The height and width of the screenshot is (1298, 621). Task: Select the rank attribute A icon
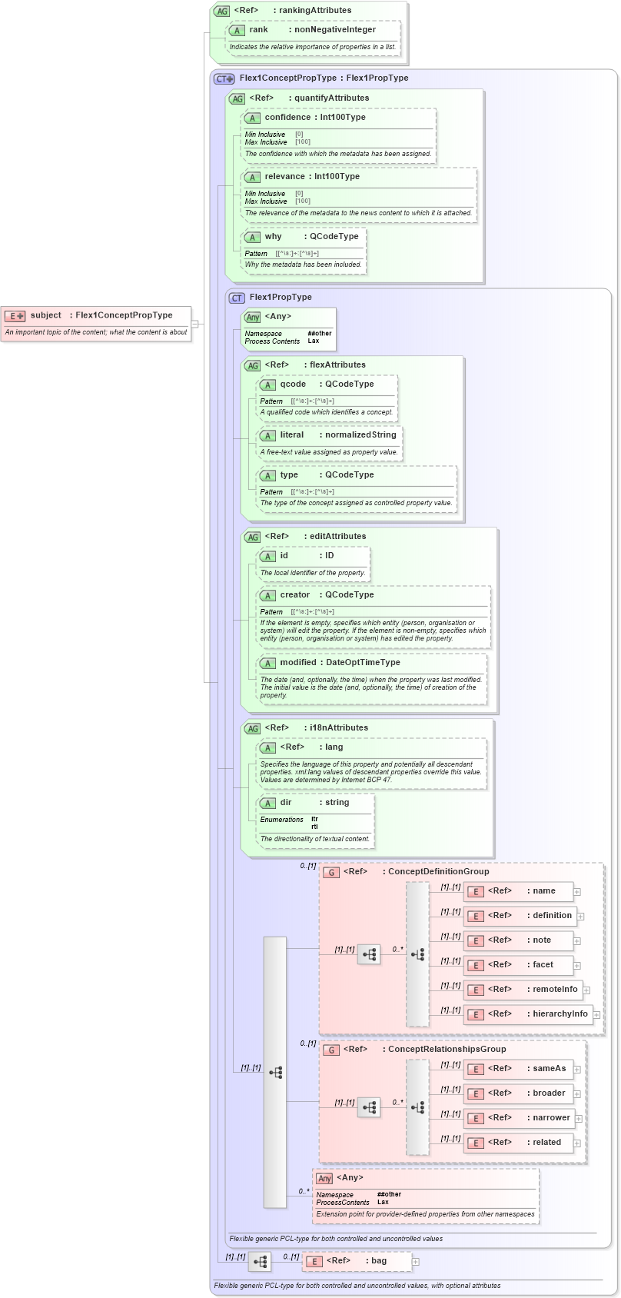[237, 30]
